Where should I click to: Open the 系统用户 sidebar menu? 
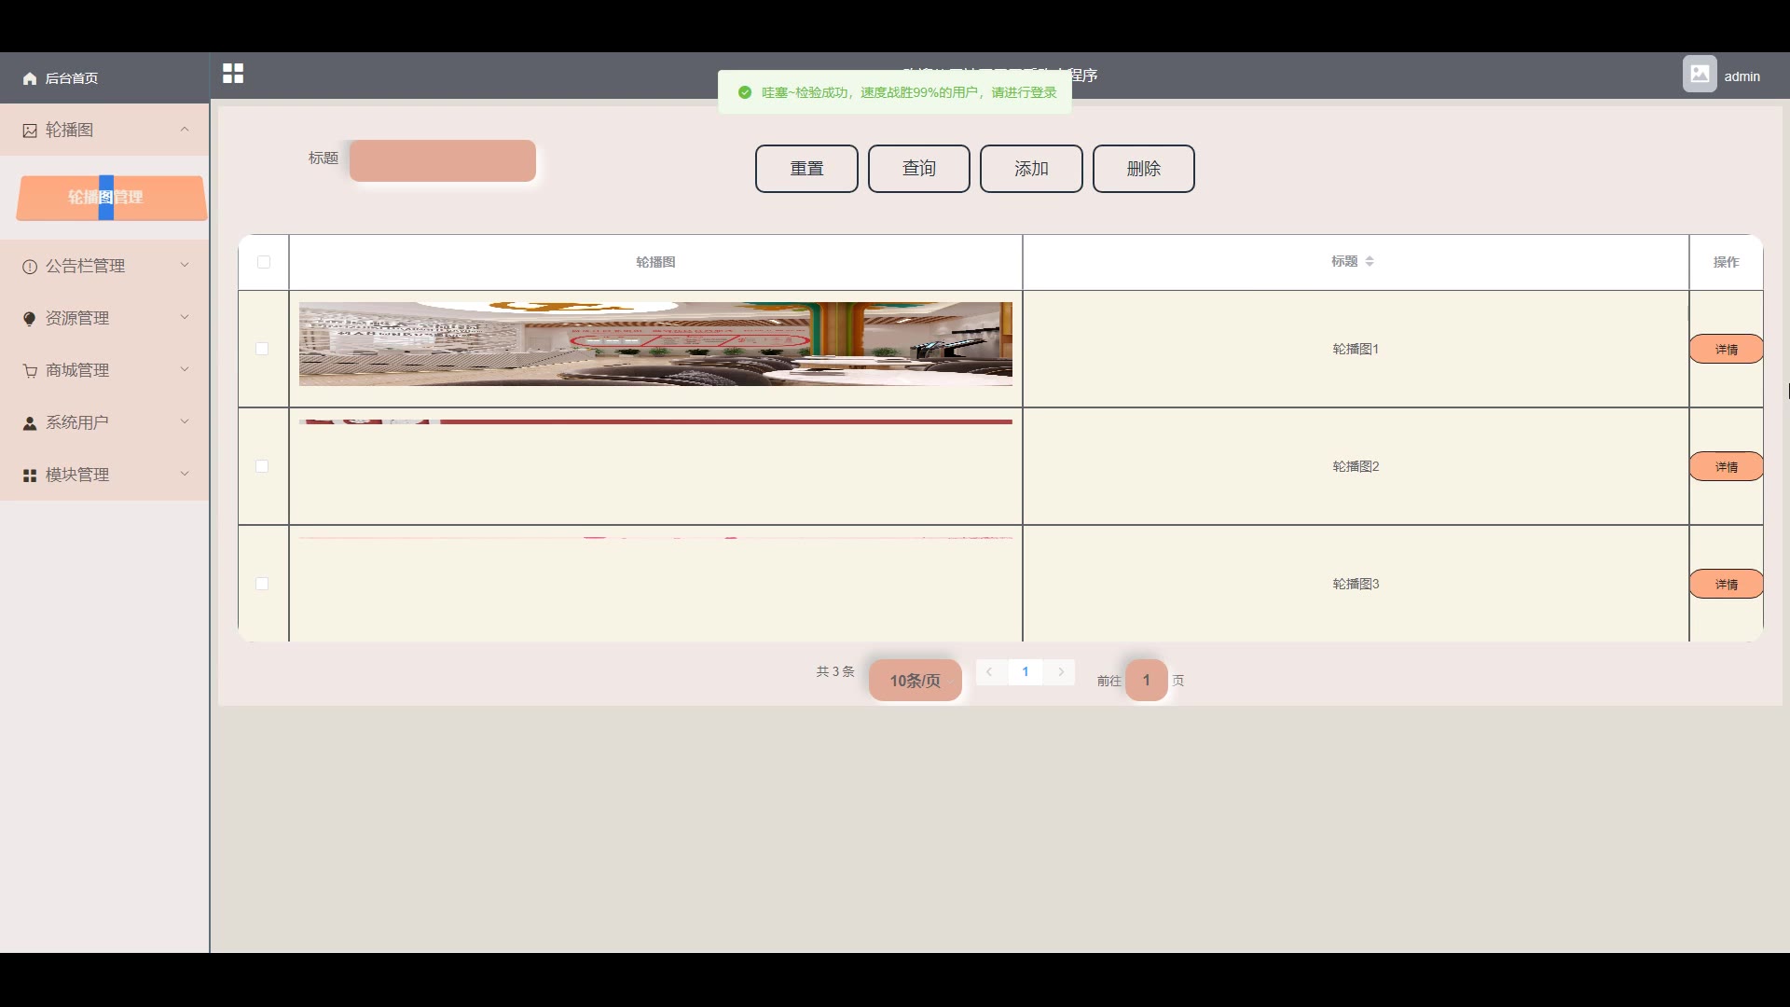77,422
